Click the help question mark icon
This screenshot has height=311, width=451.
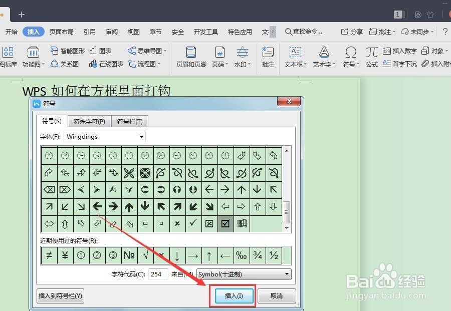[444, 32]
